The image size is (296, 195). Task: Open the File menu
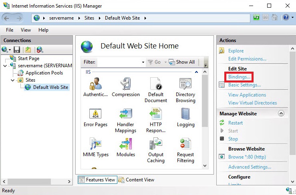10,30
